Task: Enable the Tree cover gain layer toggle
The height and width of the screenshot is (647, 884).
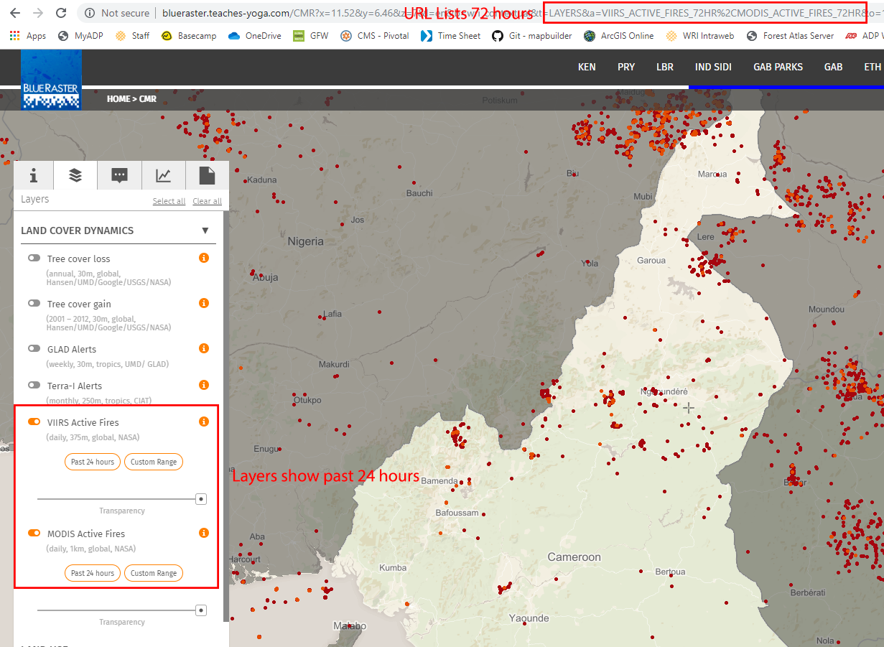Action: pyautogui.click(x=34, y=303)
